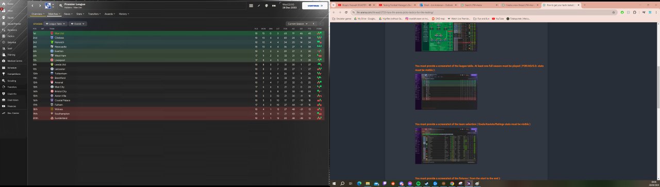Open the Transfers tab in the top menu
The width and height of the screenshot is (660, 187).
pos(94,14)
